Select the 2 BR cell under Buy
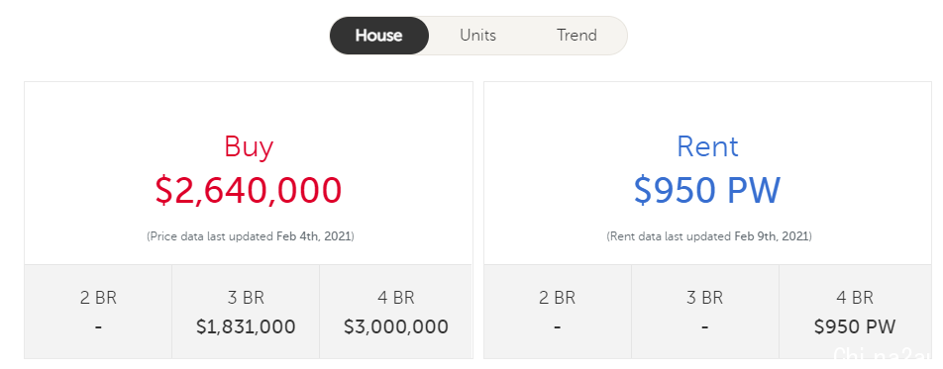 (98, 312)
